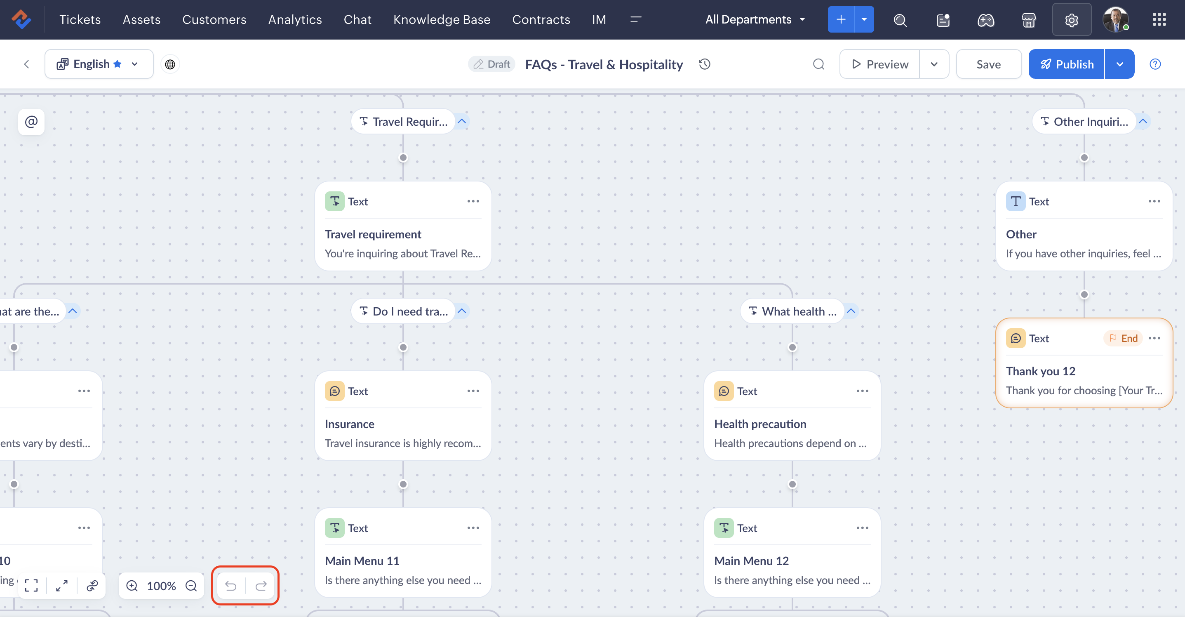
Task: Open version history clock icon
Action: [x=704, y=64]
